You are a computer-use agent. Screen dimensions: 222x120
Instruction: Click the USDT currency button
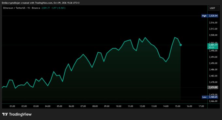tap(214, 8)
